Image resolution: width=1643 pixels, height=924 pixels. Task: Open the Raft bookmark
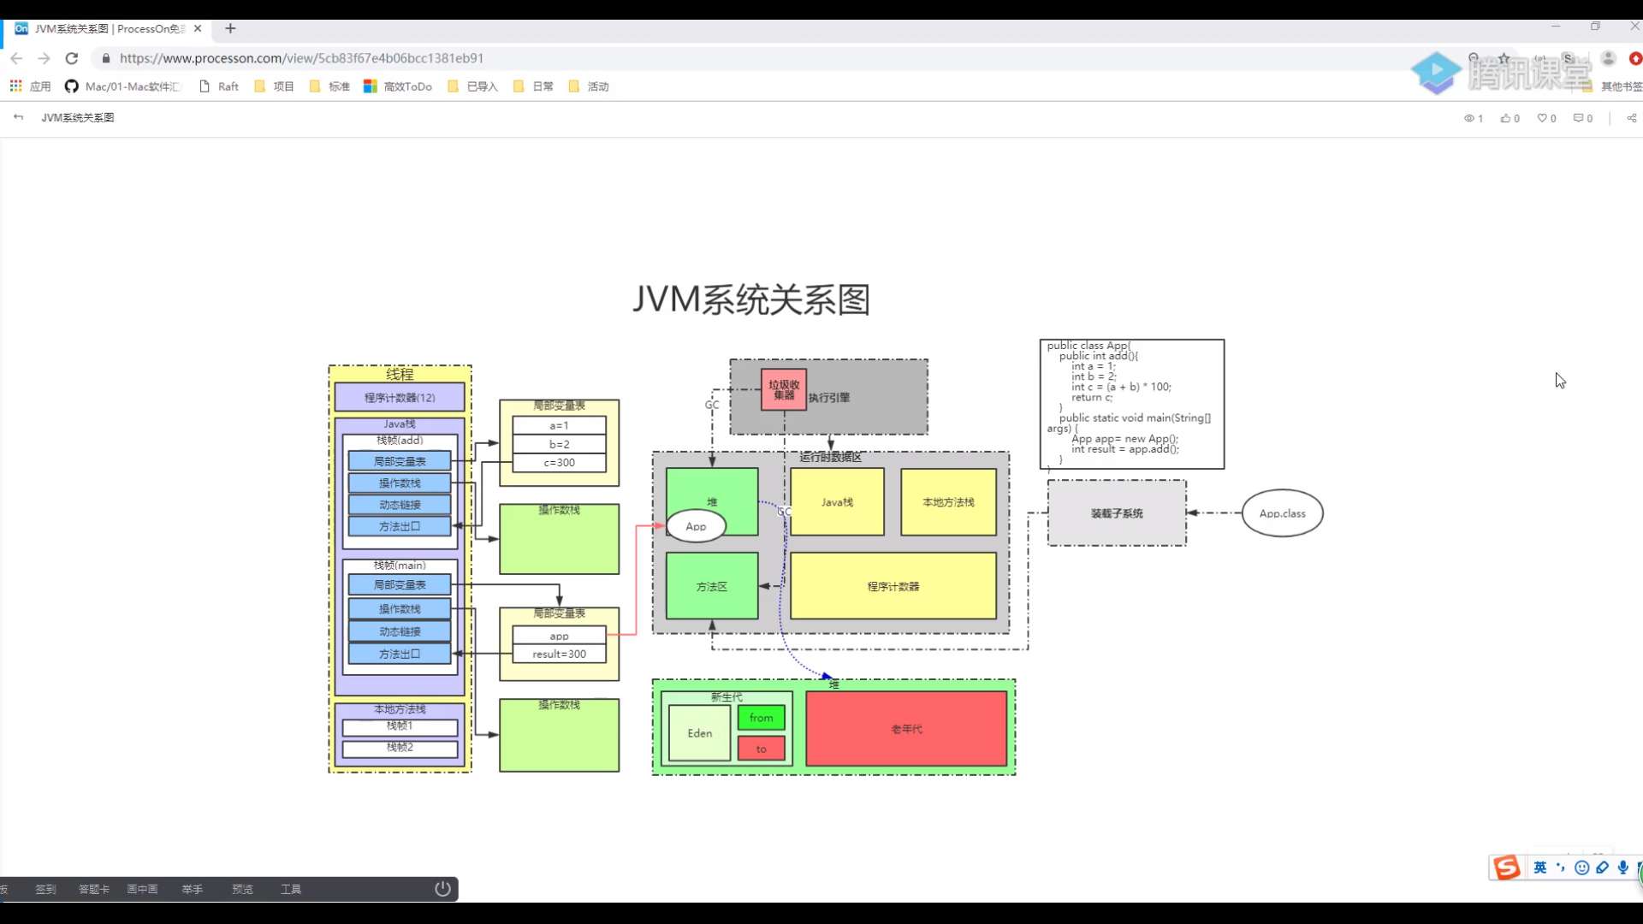coord(219,86)
